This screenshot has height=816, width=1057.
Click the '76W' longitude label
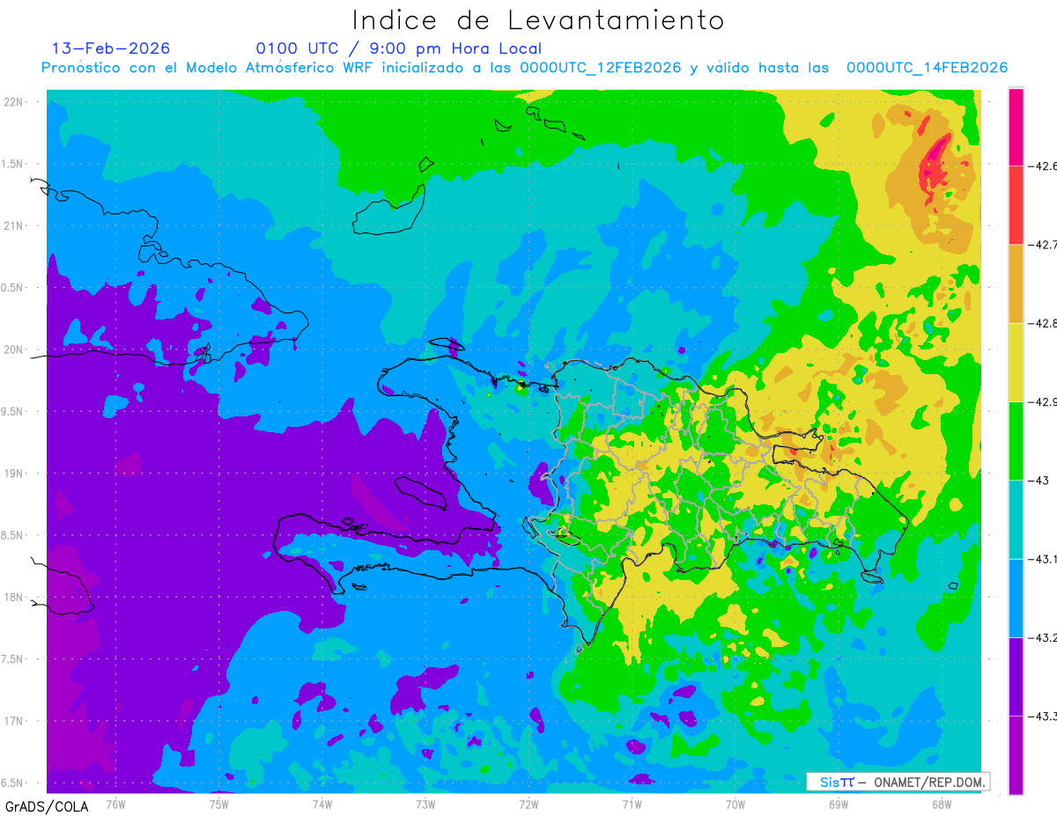(x=115, y=804)
